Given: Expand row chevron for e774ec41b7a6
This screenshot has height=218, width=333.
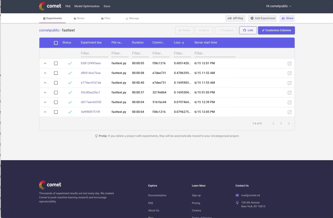Looking at the screenshot, I should click(45, 83).
